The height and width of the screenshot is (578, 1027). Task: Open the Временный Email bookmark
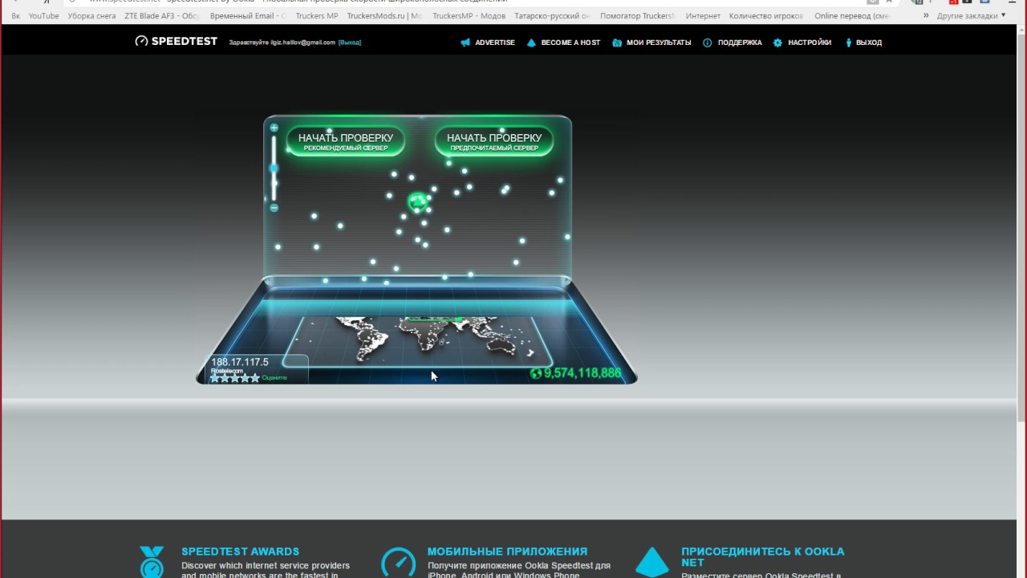247,16
